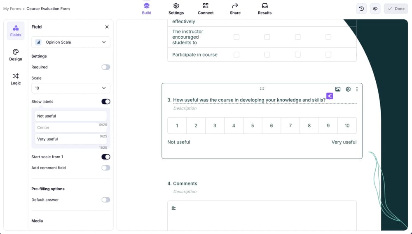Screen dimensions: 412x234
Task: Toggle Show labels switch
Action: [x=106, y=102]
